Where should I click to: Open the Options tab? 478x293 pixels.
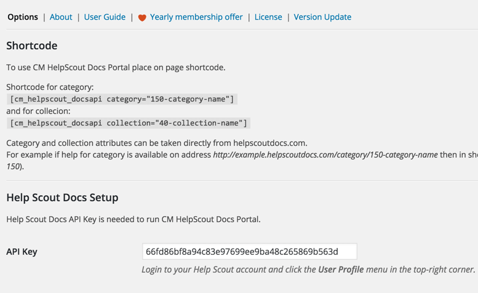coord(23,17)
